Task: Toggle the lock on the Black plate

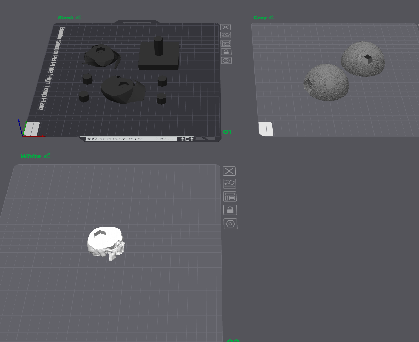Action: 226,52
